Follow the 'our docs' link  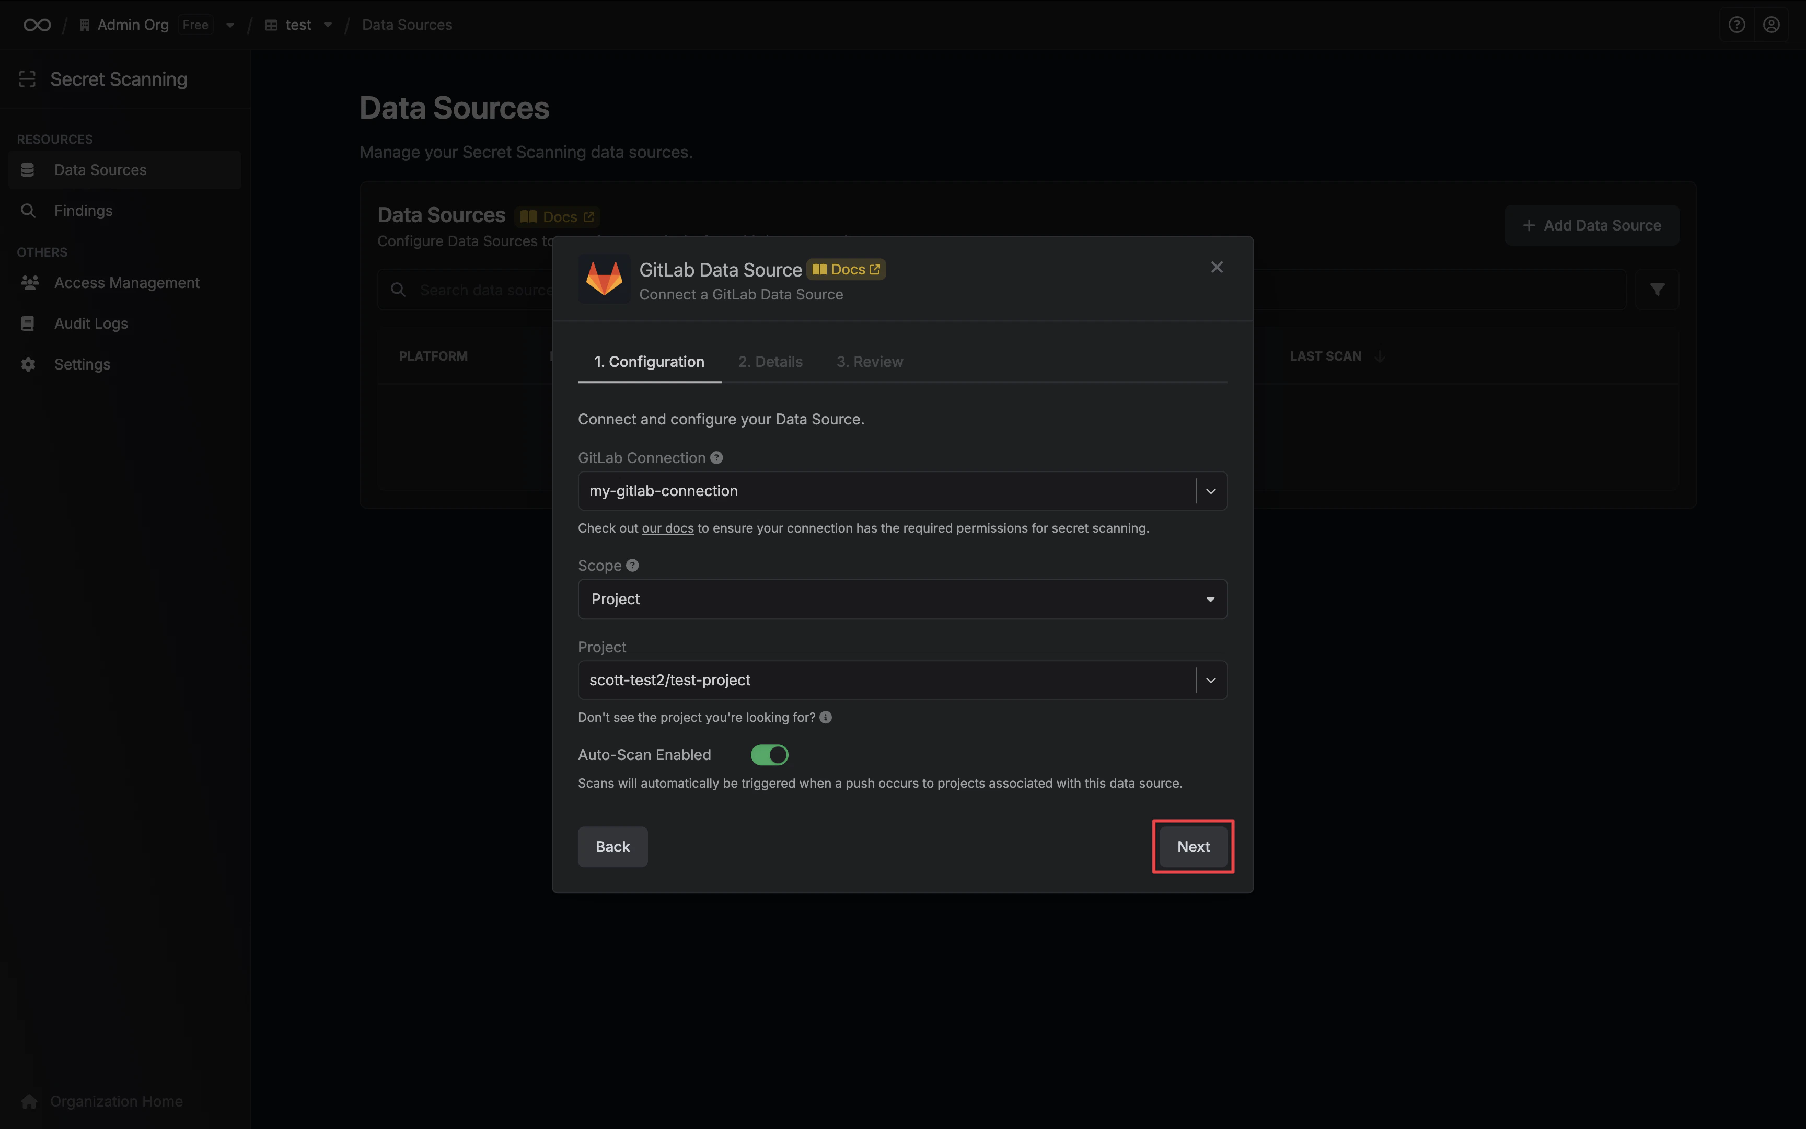pyautogui.click(x=667, y=528)
